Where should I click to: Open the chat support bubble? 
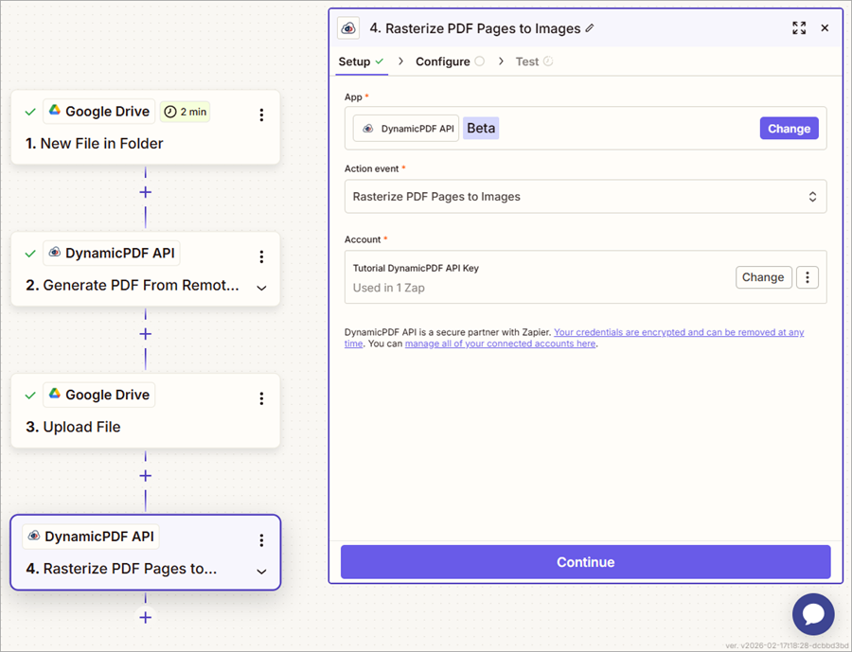coord(813,614)
